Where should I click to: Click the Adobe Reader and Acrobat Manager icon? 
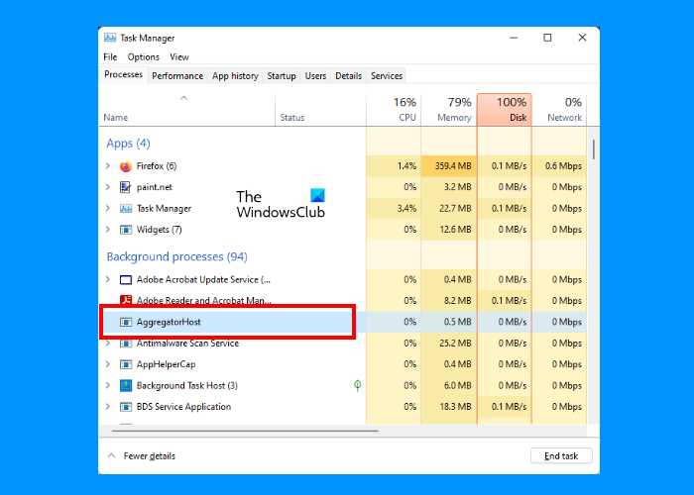tap(126, 301)
